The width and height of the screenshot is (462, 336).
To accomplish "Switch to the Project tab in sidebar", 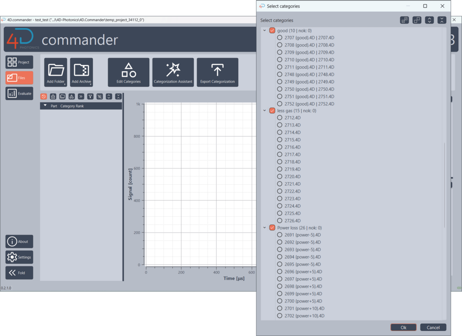I will coord(19,62).
